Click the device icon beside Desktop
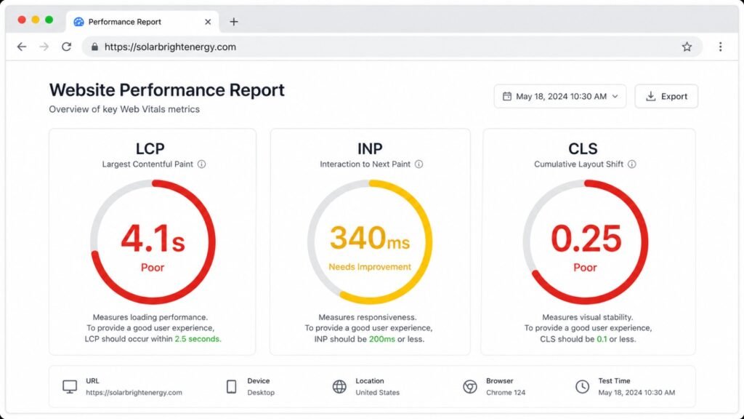This screenshot has width=744, height=419. 232,387
